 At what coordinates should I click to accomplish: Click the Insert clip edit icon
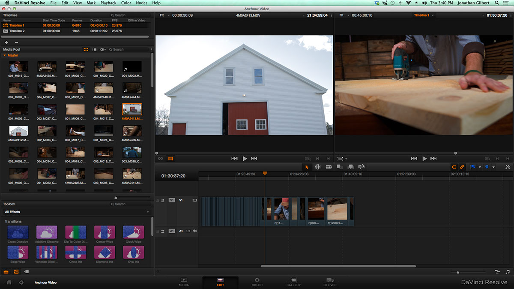(340, 167)
